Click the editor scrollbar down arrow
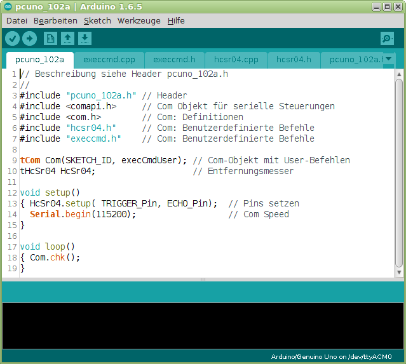The height and width of the screenshot is (364, 406). coord(399,272)
